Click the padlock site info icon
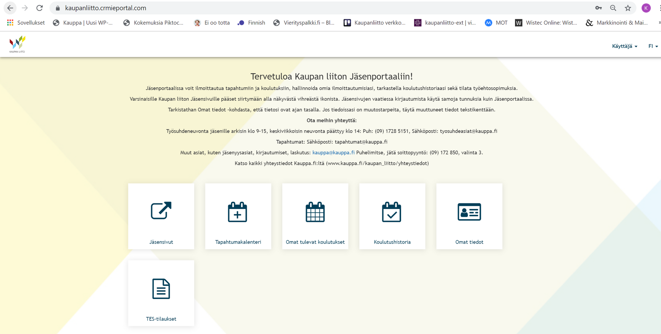 (x=57, y=8)
